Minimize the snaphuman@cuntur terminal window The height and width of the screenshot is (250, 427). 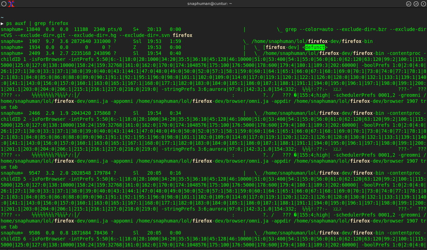[x=409, y=4]
